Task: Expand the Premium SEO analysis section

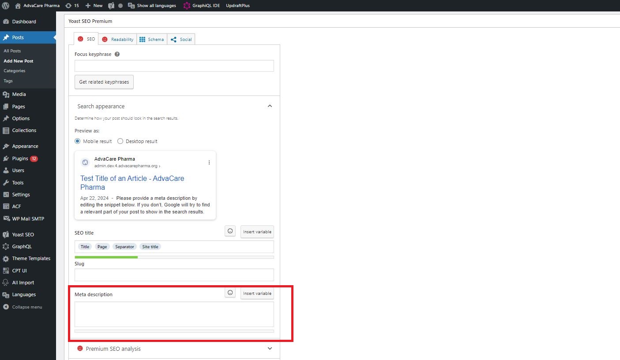Action: click(174, 349)
